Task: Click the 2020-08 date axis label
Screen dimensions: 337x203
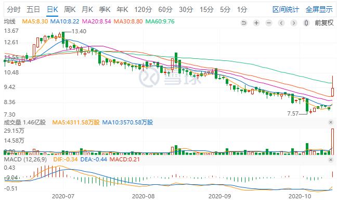Action: click(143, 196)
